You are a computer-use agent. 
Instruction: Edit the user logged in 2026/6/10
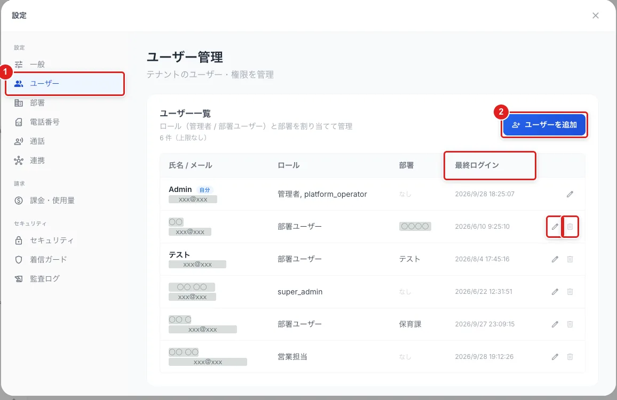pos(555,227)
